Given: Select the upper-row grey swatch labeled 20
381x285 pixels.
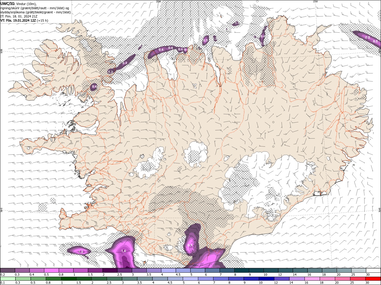Looking at the screenshot, I should (x=344, y=270).
